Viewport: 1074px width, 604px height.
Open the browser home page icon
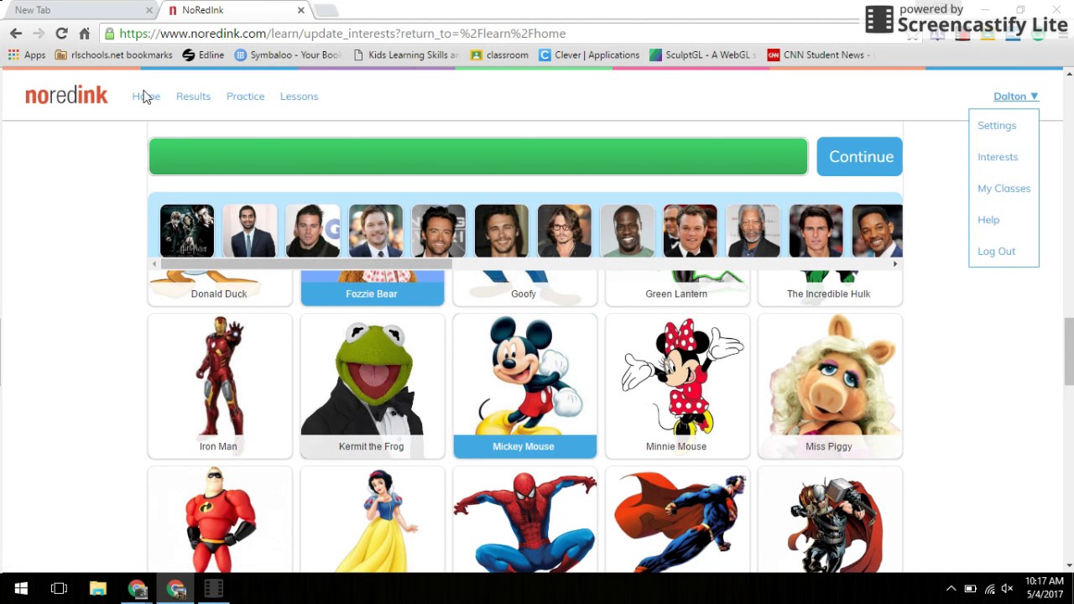pyautogui.click(x=84, y=34)
